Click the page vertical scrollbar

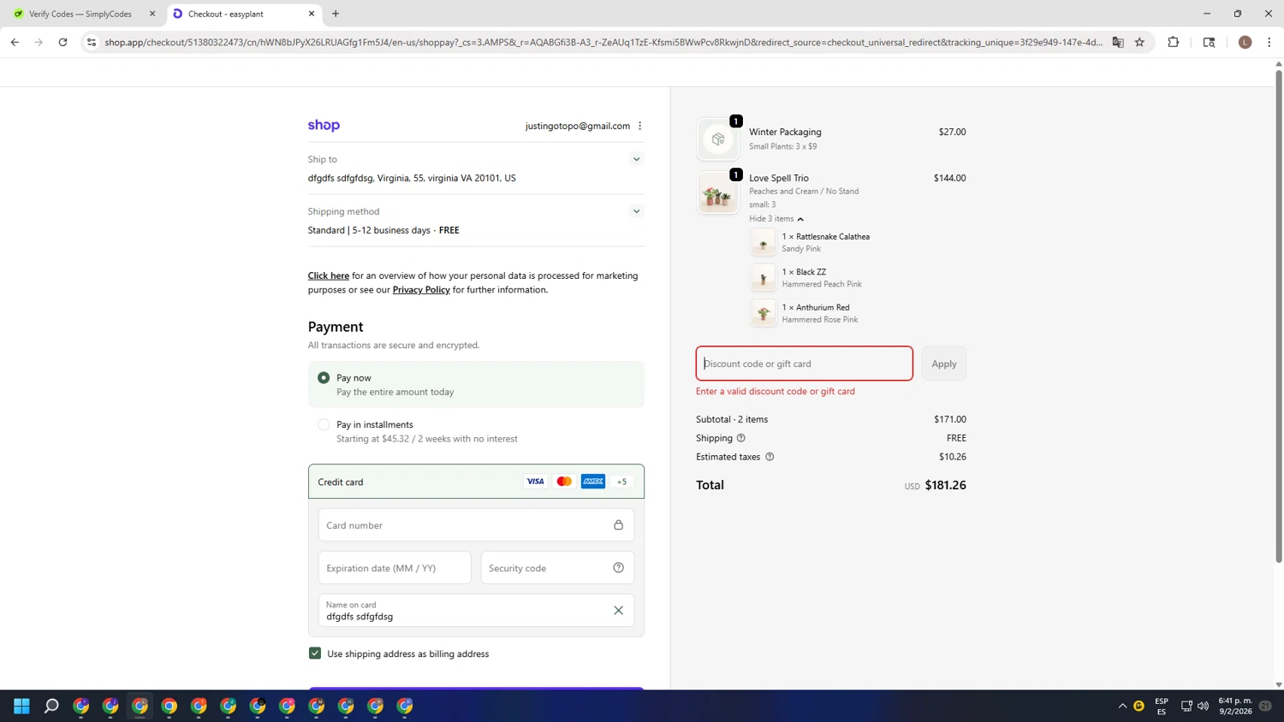pyautogui.click(x=1279, y=317)
